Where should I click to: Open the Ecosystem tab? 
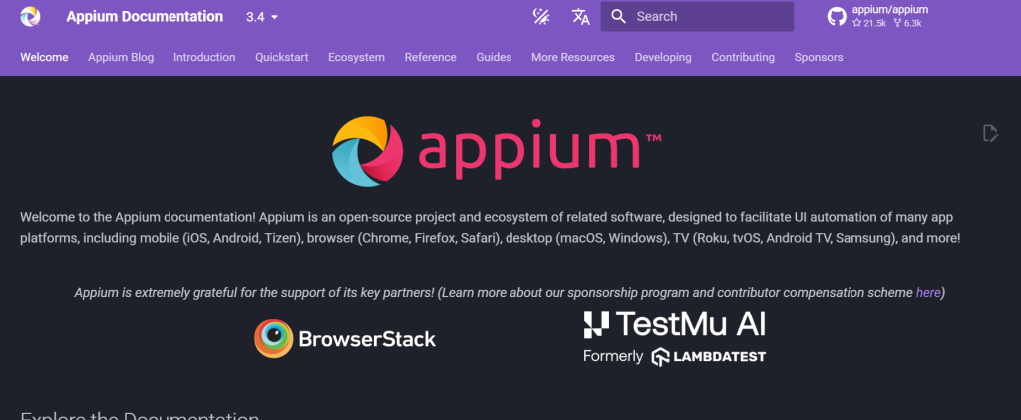click(356, 57)
